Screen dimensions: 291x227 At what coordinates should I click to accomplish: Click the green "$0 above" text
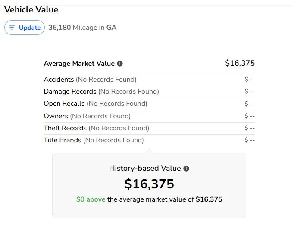click(x=91, y=199)
